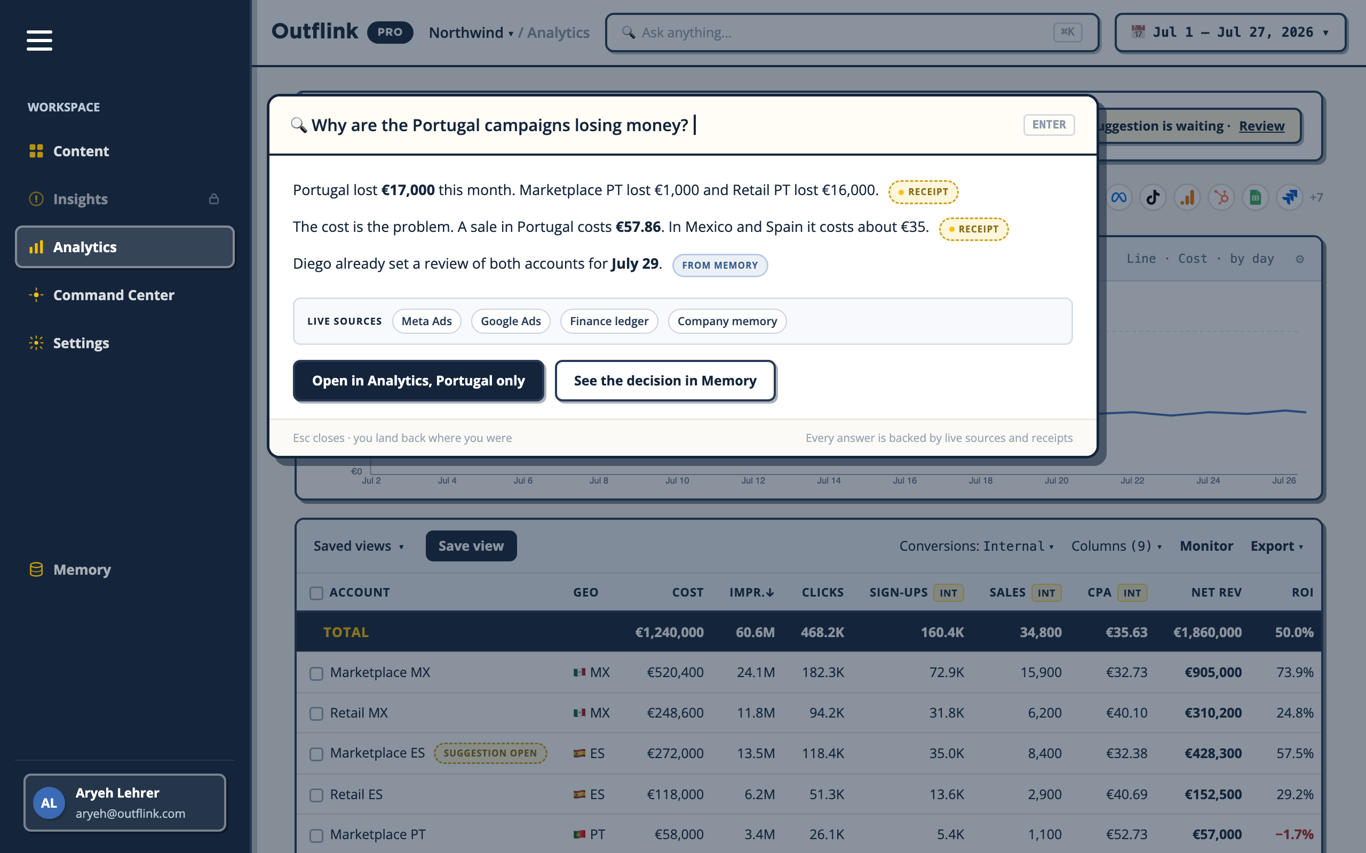Select the TikTok source icon

[x=1153, y=197]
